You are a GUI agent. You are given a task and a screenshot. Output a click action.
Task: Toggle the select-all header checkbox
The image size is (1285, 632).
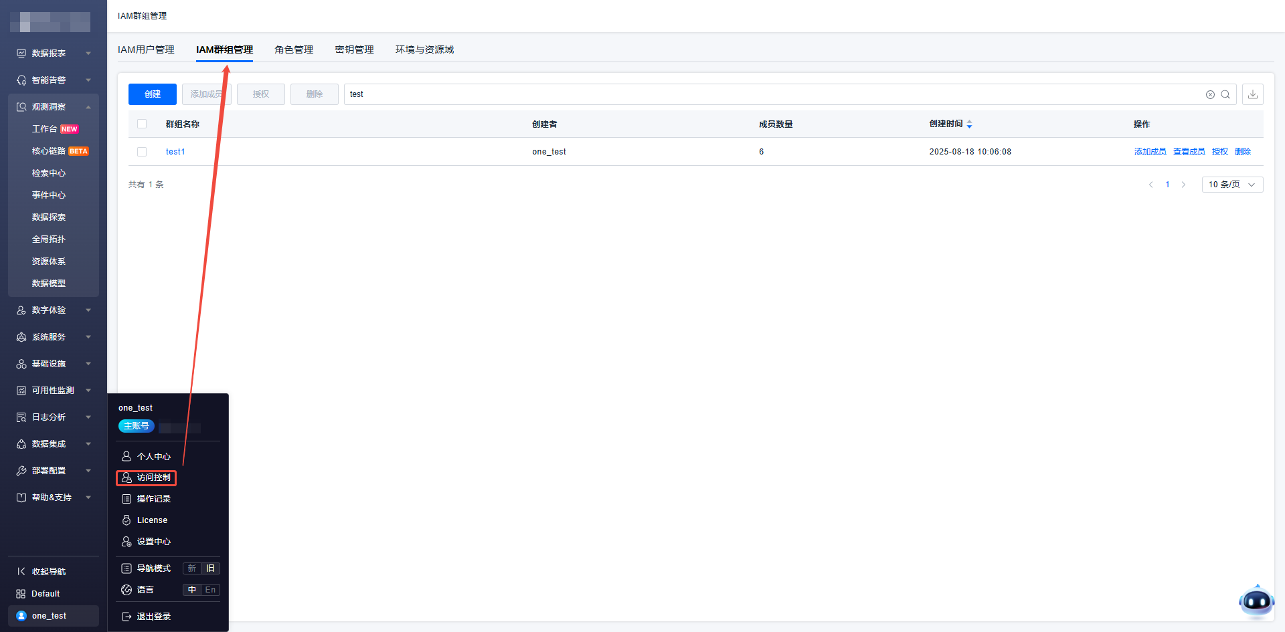[142, 124]
